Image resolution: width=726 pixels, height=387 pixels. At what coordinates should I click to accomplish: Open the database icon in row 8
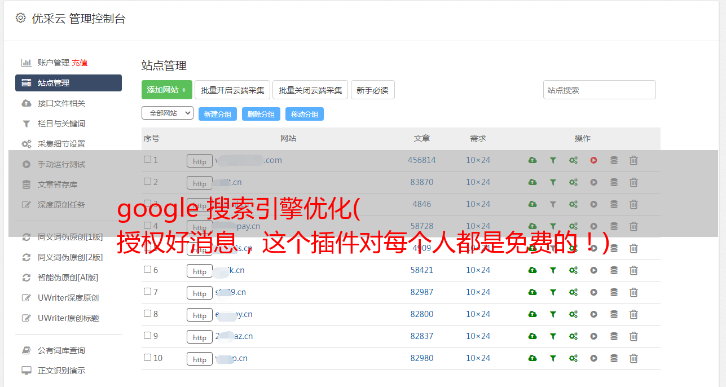click(x=614, y=314)
